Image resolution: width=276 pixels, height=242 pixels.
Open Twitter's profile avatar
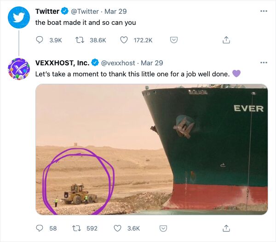[x=19, y=17]
